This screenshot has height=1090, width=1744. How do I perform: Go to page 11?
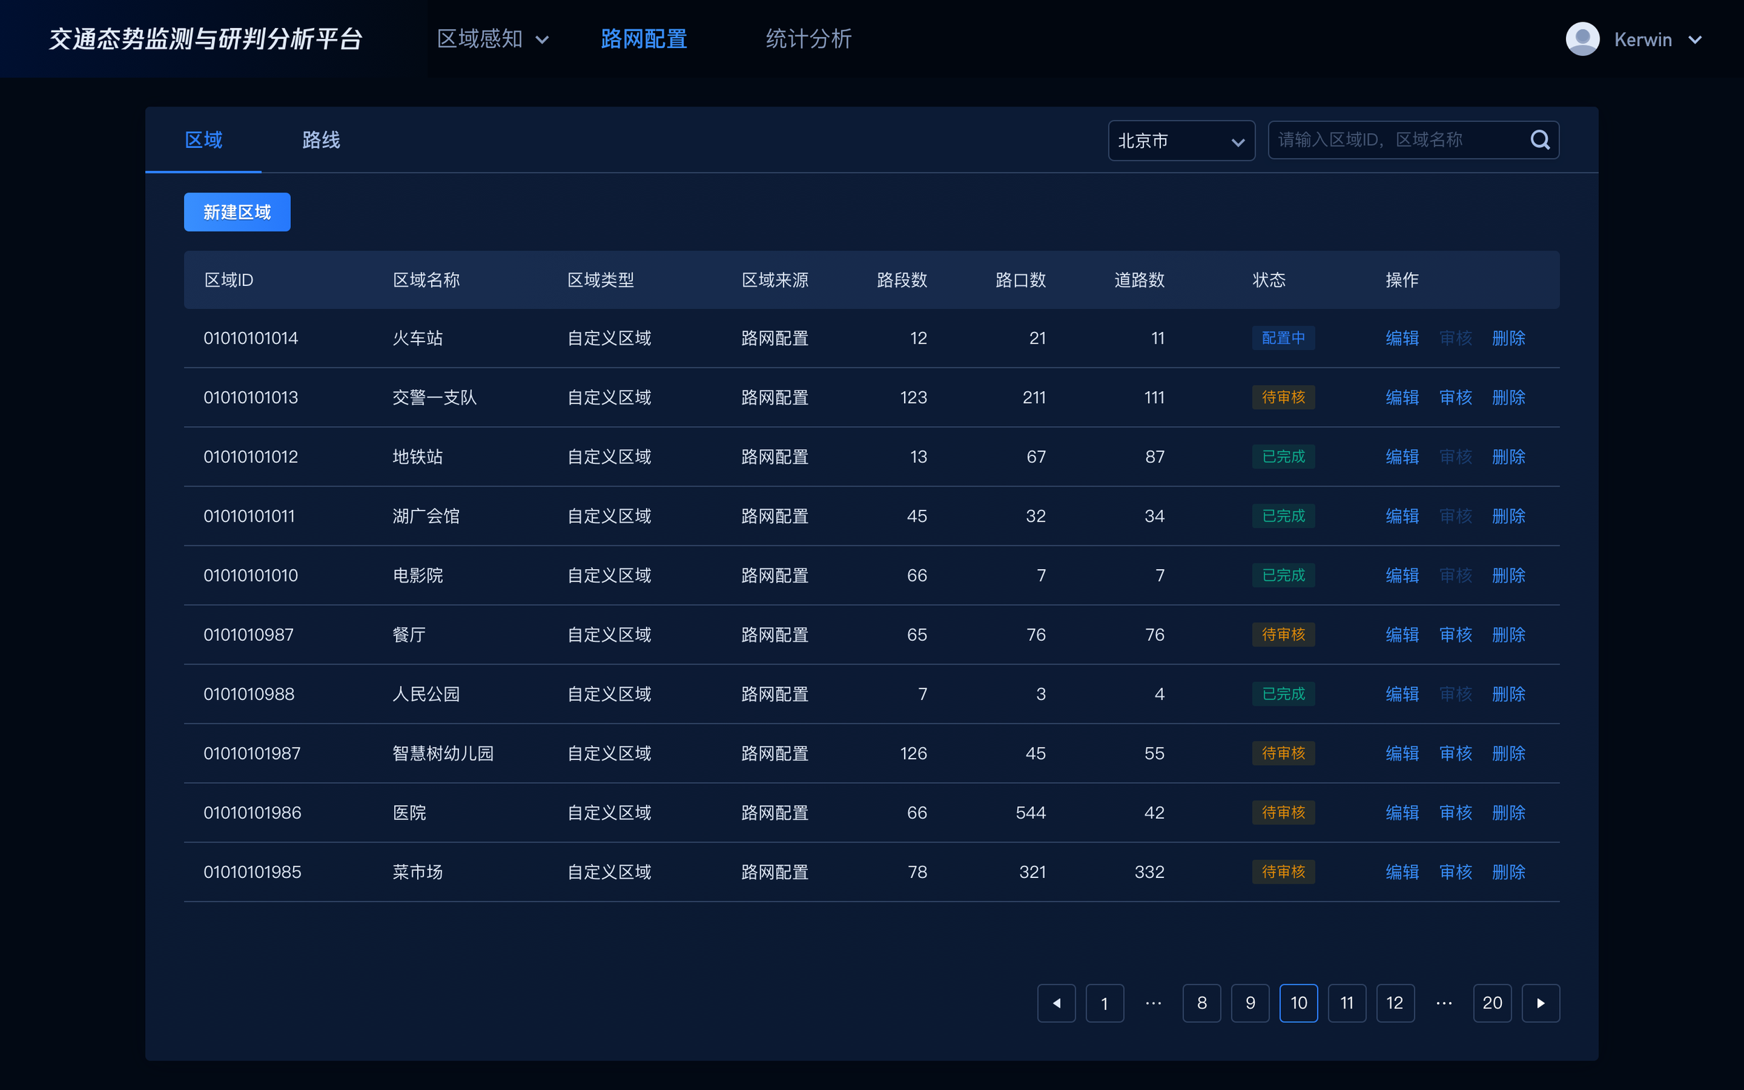tap(1346, 1003)
